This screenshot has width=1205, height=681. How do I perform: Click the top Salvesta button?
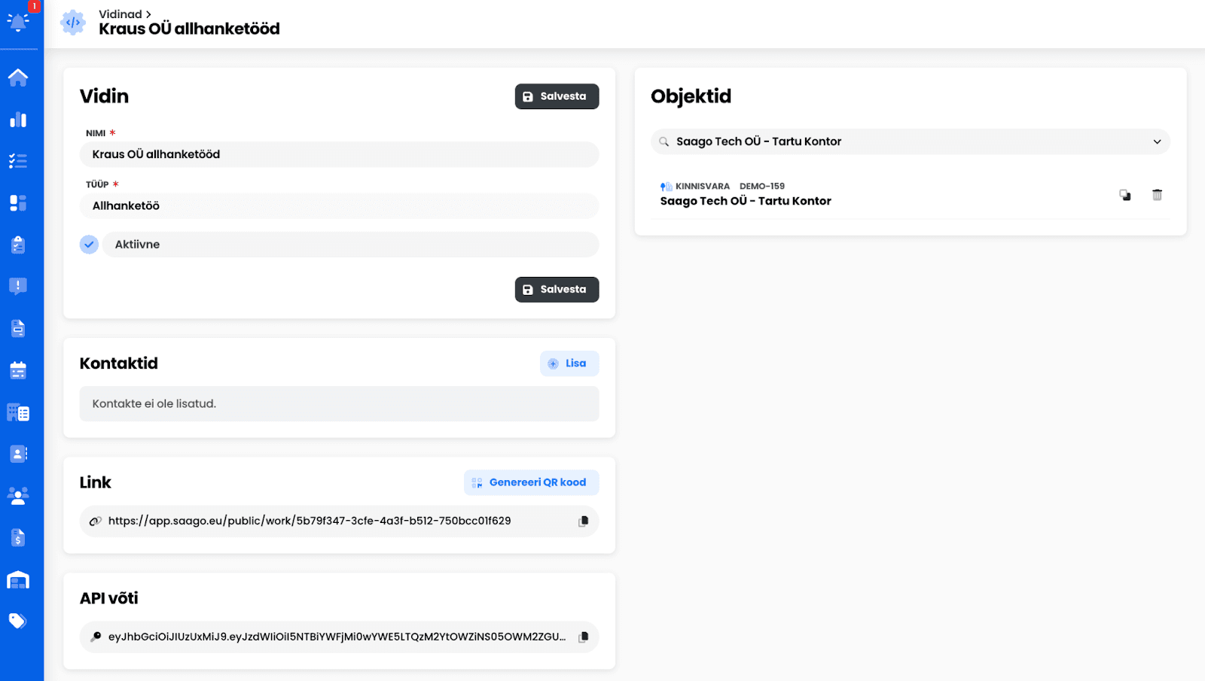pyautogui.click(x=557, y=96)
